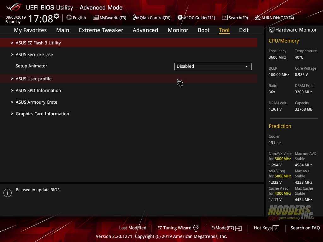Click the 4434 MHz max cache value
Screen dimensions: 323x242
(303, 199)
